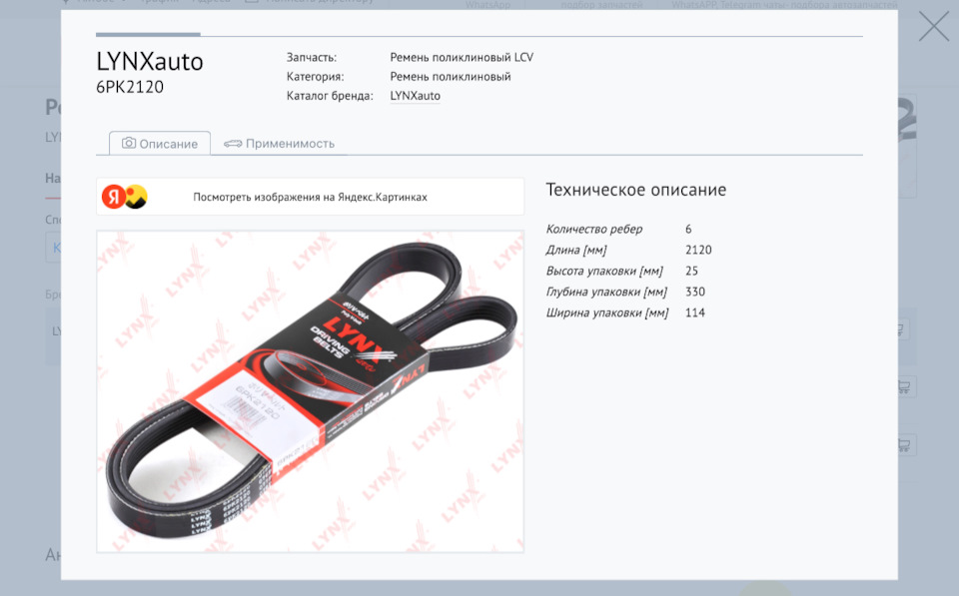
Task: Open the Описание tab
Action: [x=160, y=143]
